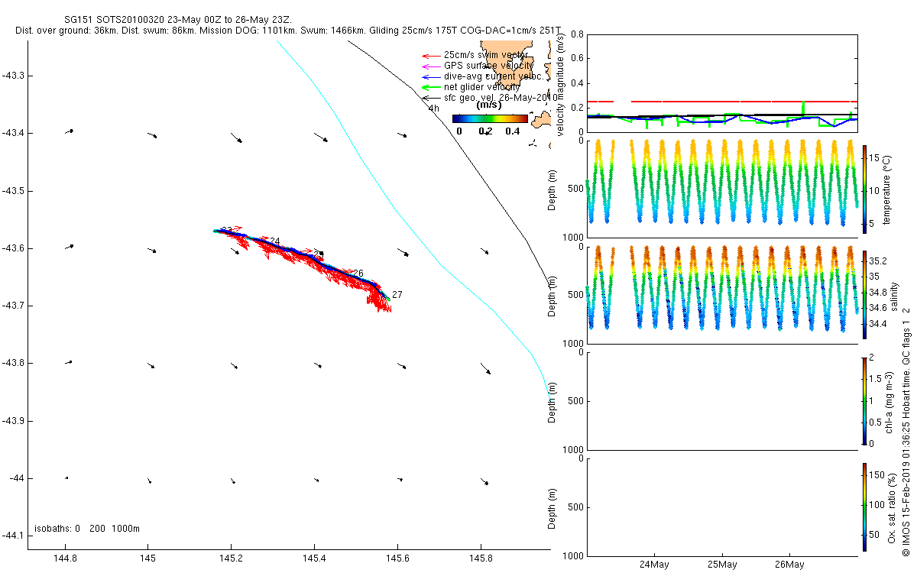Select the '25cm/s swim vector' legend label
Screen dimensions: 917x573
[x=486, y=55]
